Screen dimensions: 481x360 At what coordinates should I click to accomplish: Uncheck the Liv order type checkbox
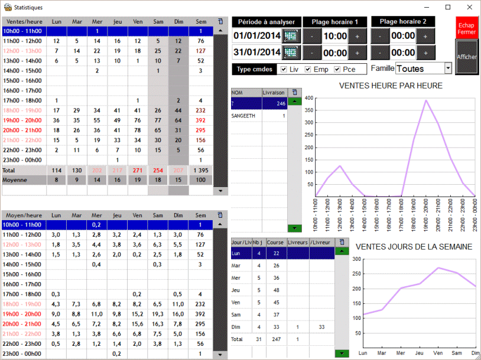click(x=284, y=70)
